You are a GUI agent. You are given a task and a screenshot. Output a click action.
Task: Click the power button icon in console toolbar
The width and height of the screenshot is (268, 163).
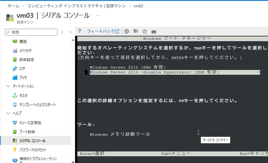tap(145, 31)
